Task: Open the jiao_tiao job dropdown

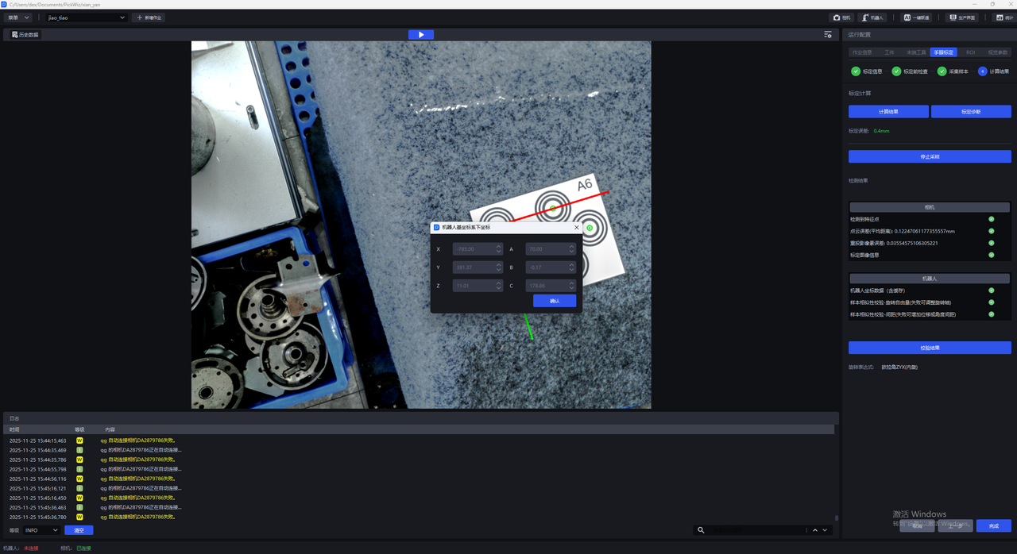Action: pyautogui.click(x=87, y=17)
